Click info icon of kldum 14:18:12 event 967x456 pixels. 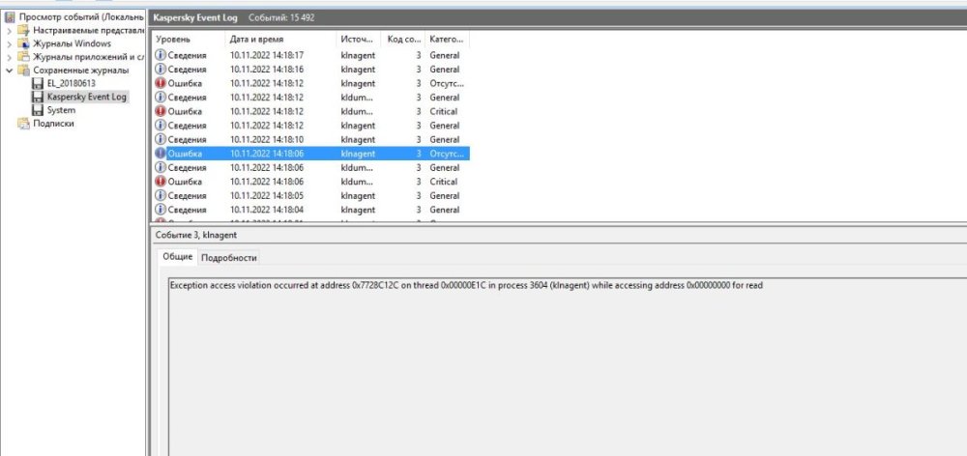[x=161, y=98]
